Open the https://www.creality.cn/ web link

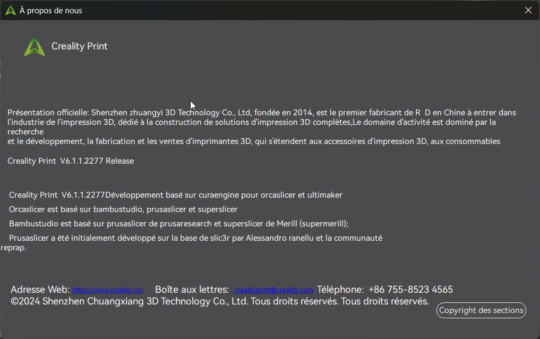pos(108,290)
